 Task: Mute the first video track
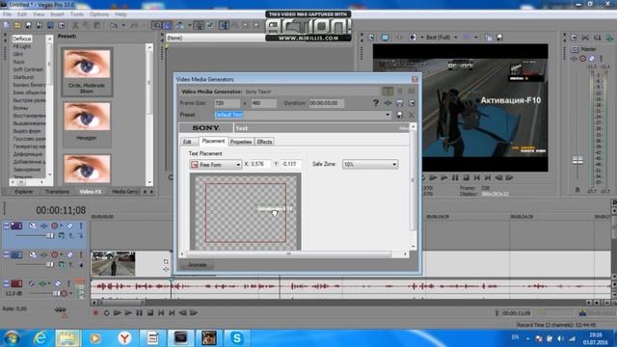tap(70, 226)
